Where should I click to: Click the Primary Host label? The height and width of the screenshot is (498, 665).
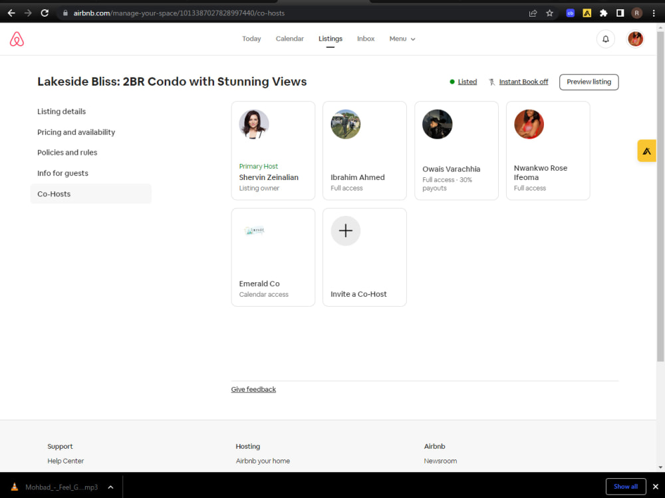pyautogui.click(x=258, y=167)
